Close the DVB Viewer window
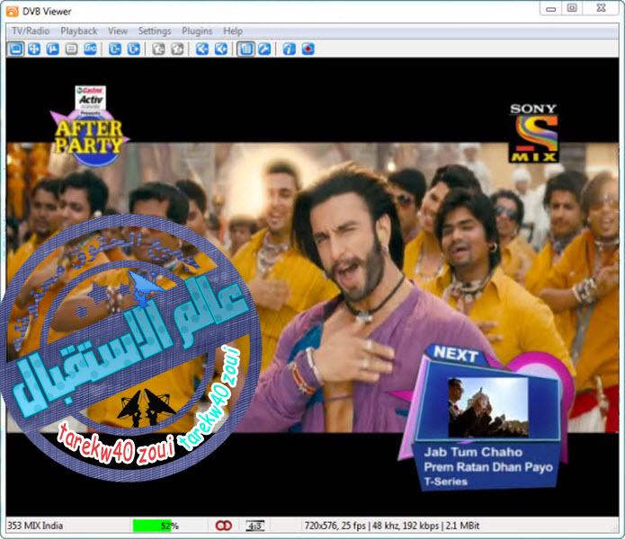Image resolution: width=625 pixels, height=539 pixels. [x=601, y=8]
